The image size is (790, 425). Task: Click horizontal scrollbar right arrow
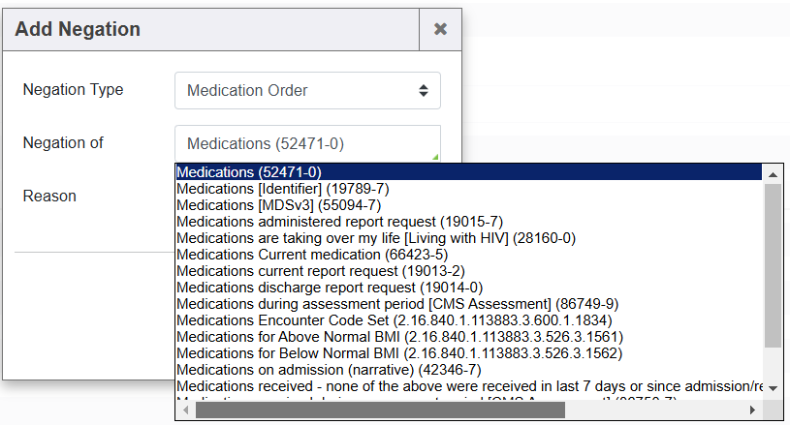753,410
